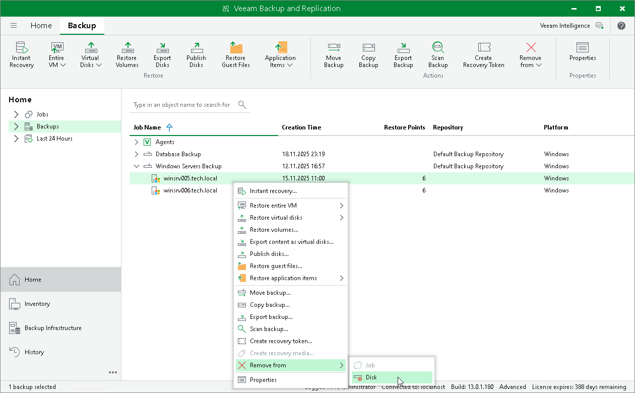Sort by Repository column header
The image size is (635, 393).
(448, 127)
